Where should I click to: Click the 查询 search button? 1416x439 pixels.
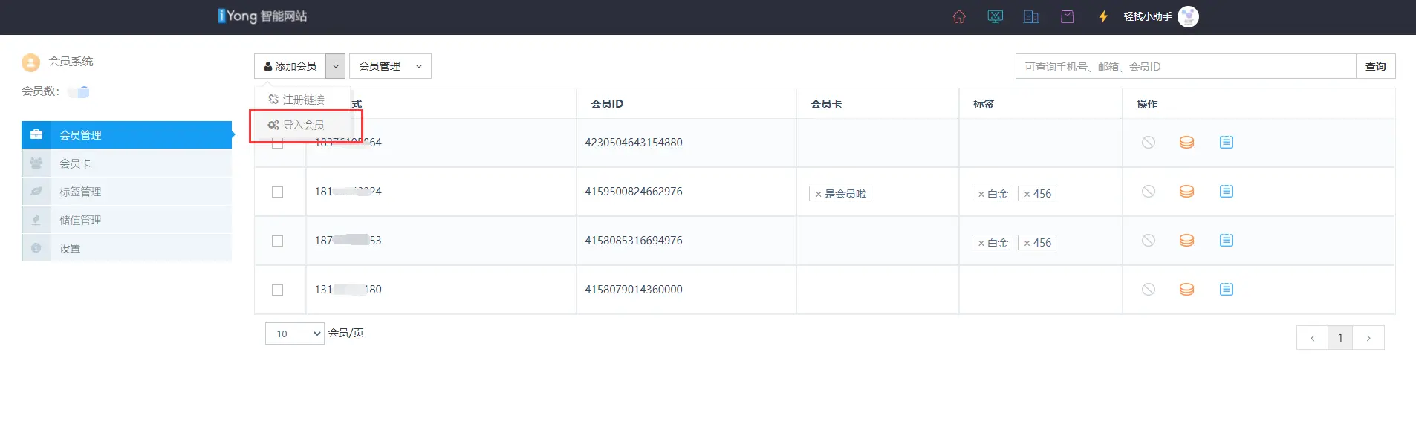(1375, 66)
